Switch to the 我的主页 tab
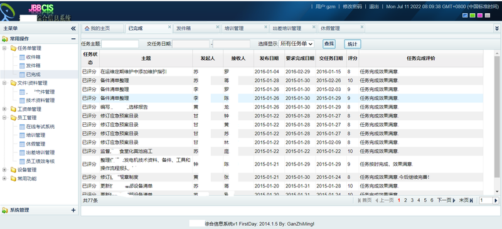 pyautogui.click(x=102, y=28)
